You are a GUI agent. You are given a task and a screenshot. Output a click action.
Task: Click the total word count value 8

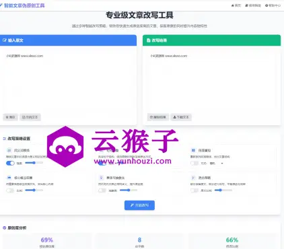[x=139, y=240]
